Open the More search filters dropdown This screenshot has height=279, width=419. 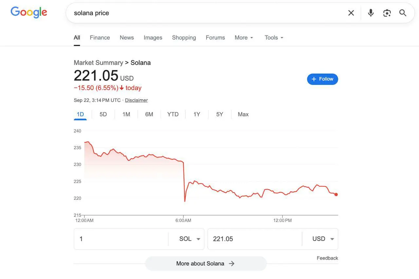(x=244, y=38)
